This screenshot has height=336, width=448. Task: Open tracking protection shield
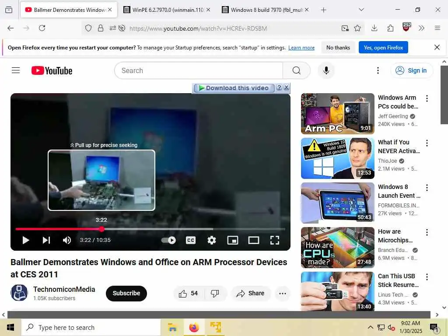tap(88, 28)
